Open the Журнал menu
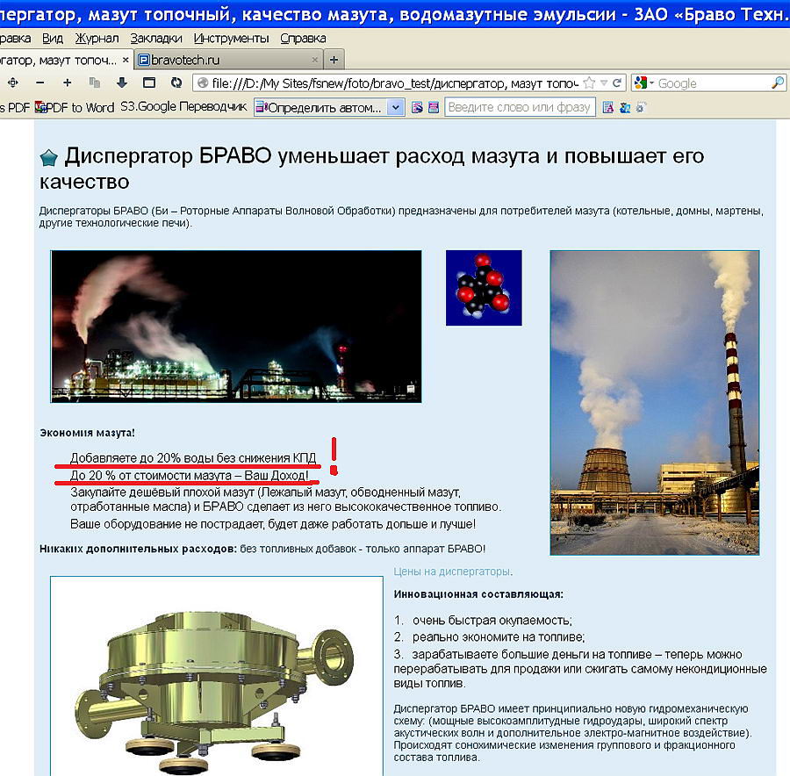The image size is (790, 776). point(97,39)
